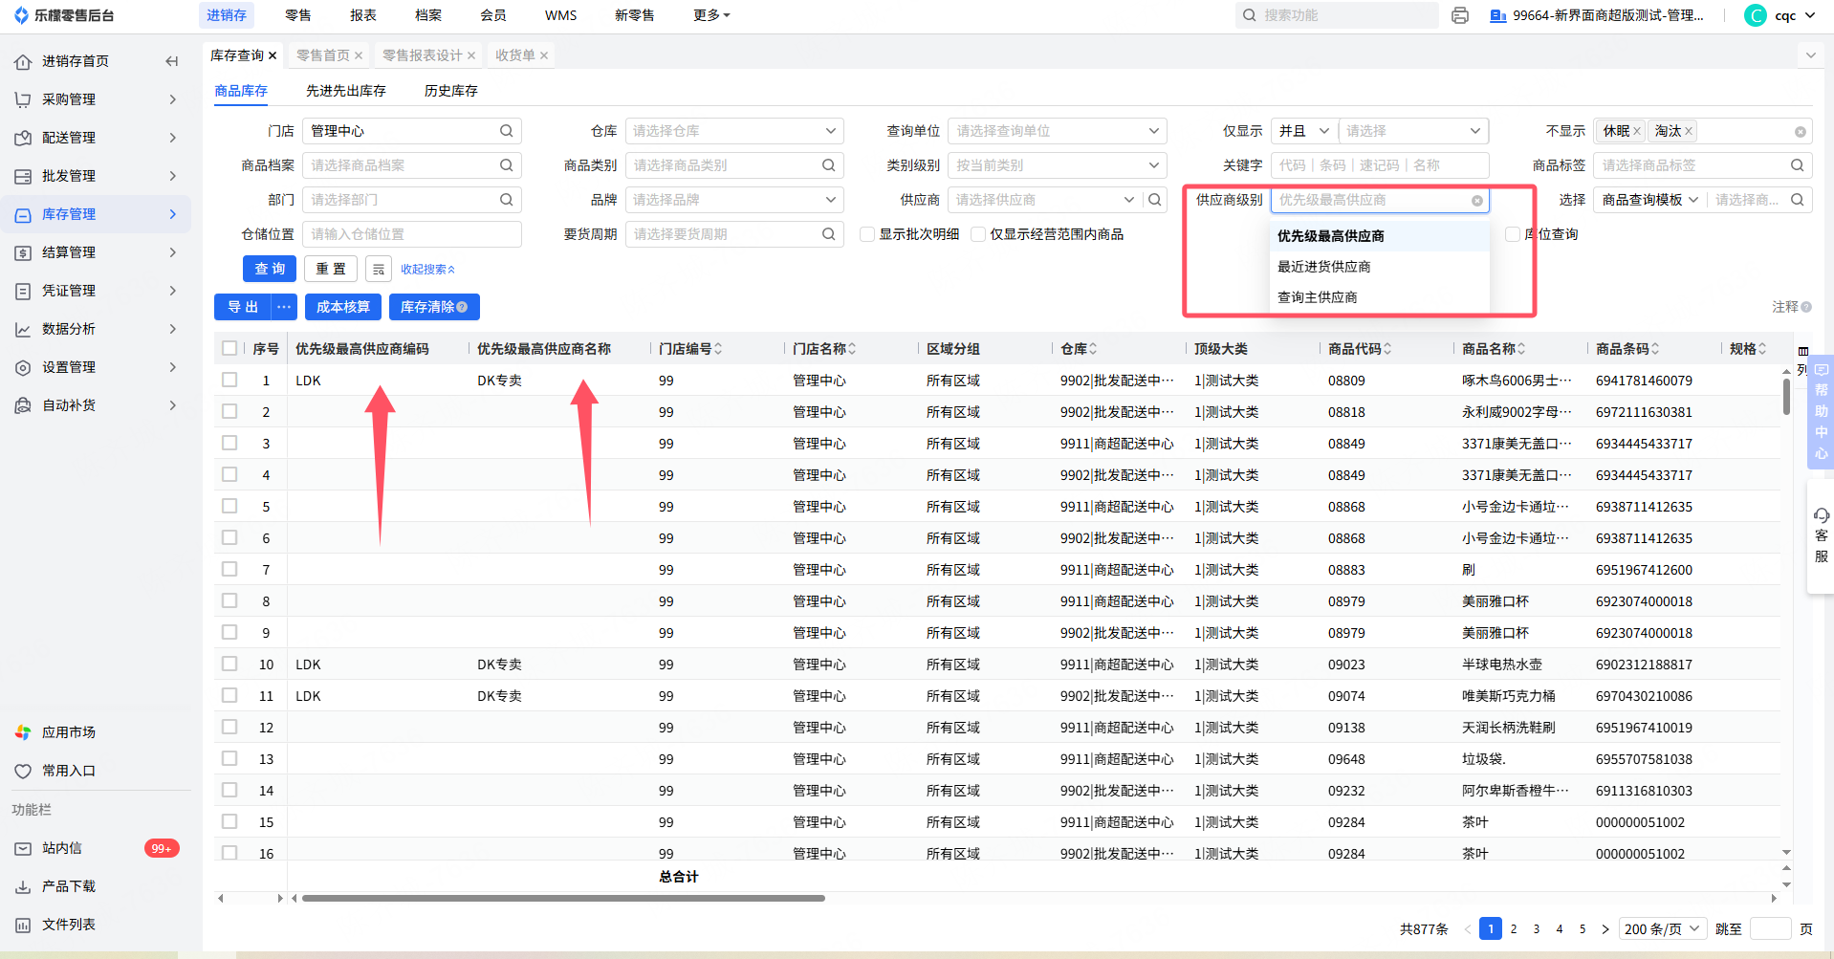Open the 200 条/页 page size dropdown
Screen dimensions: 1834x959
click(x=1663, y=928)
